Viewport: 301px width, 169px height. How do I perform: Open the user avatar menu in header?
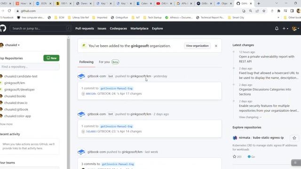295,29
